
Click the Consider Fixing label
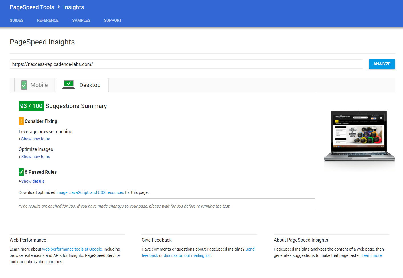pyautogui.click(x=42, y=121)
